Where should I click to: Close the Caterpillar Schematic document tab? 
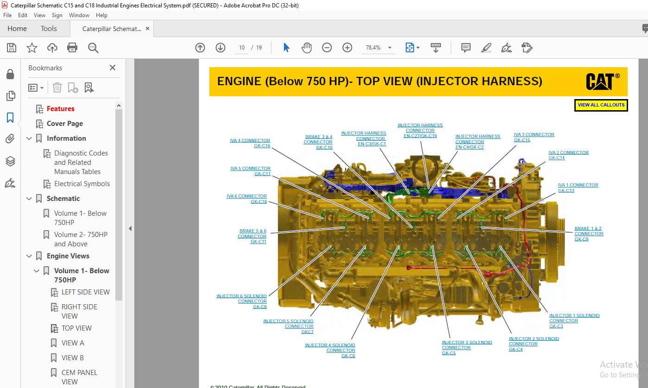[147, 29]
